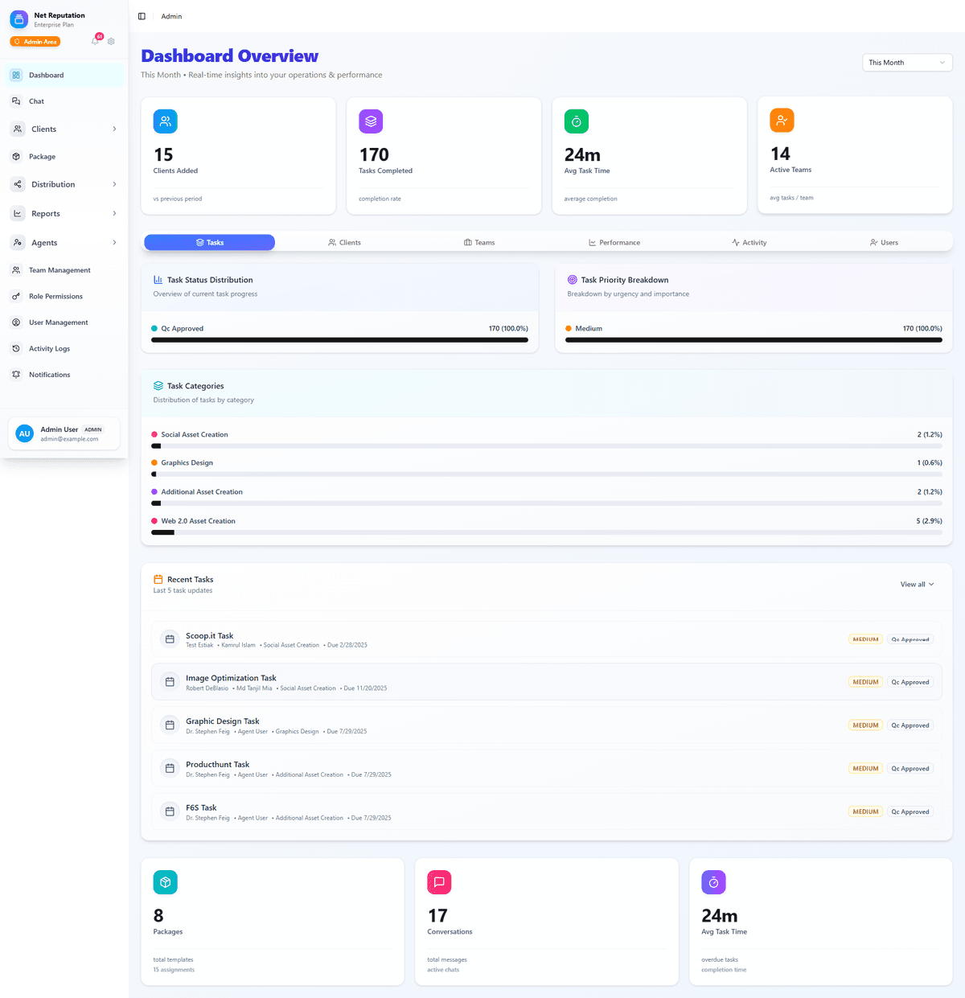Click the orange Admin Area badge
Image resolution: width=965 pixels, height=998 pixels.
(x=35, y=41)
